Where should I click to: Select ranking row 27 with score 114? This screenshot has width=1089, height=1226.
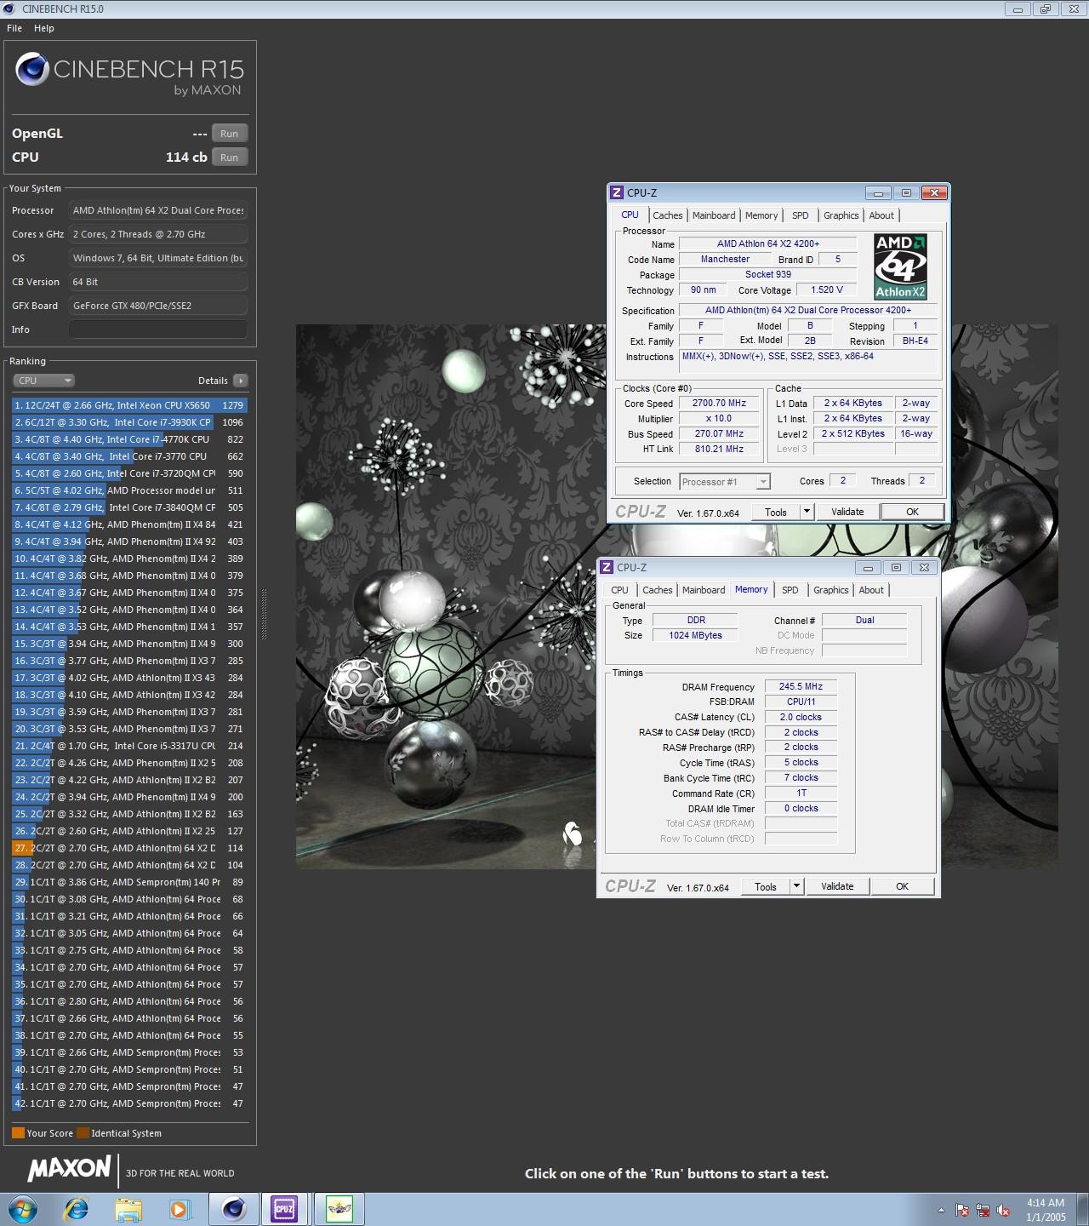point(129,848)
